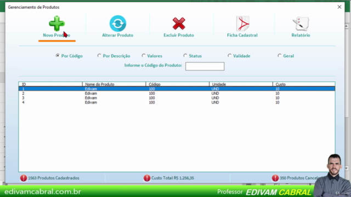
Task: Click the Custo Total R$ 1.256,35 text
Action: coord(173,178)
